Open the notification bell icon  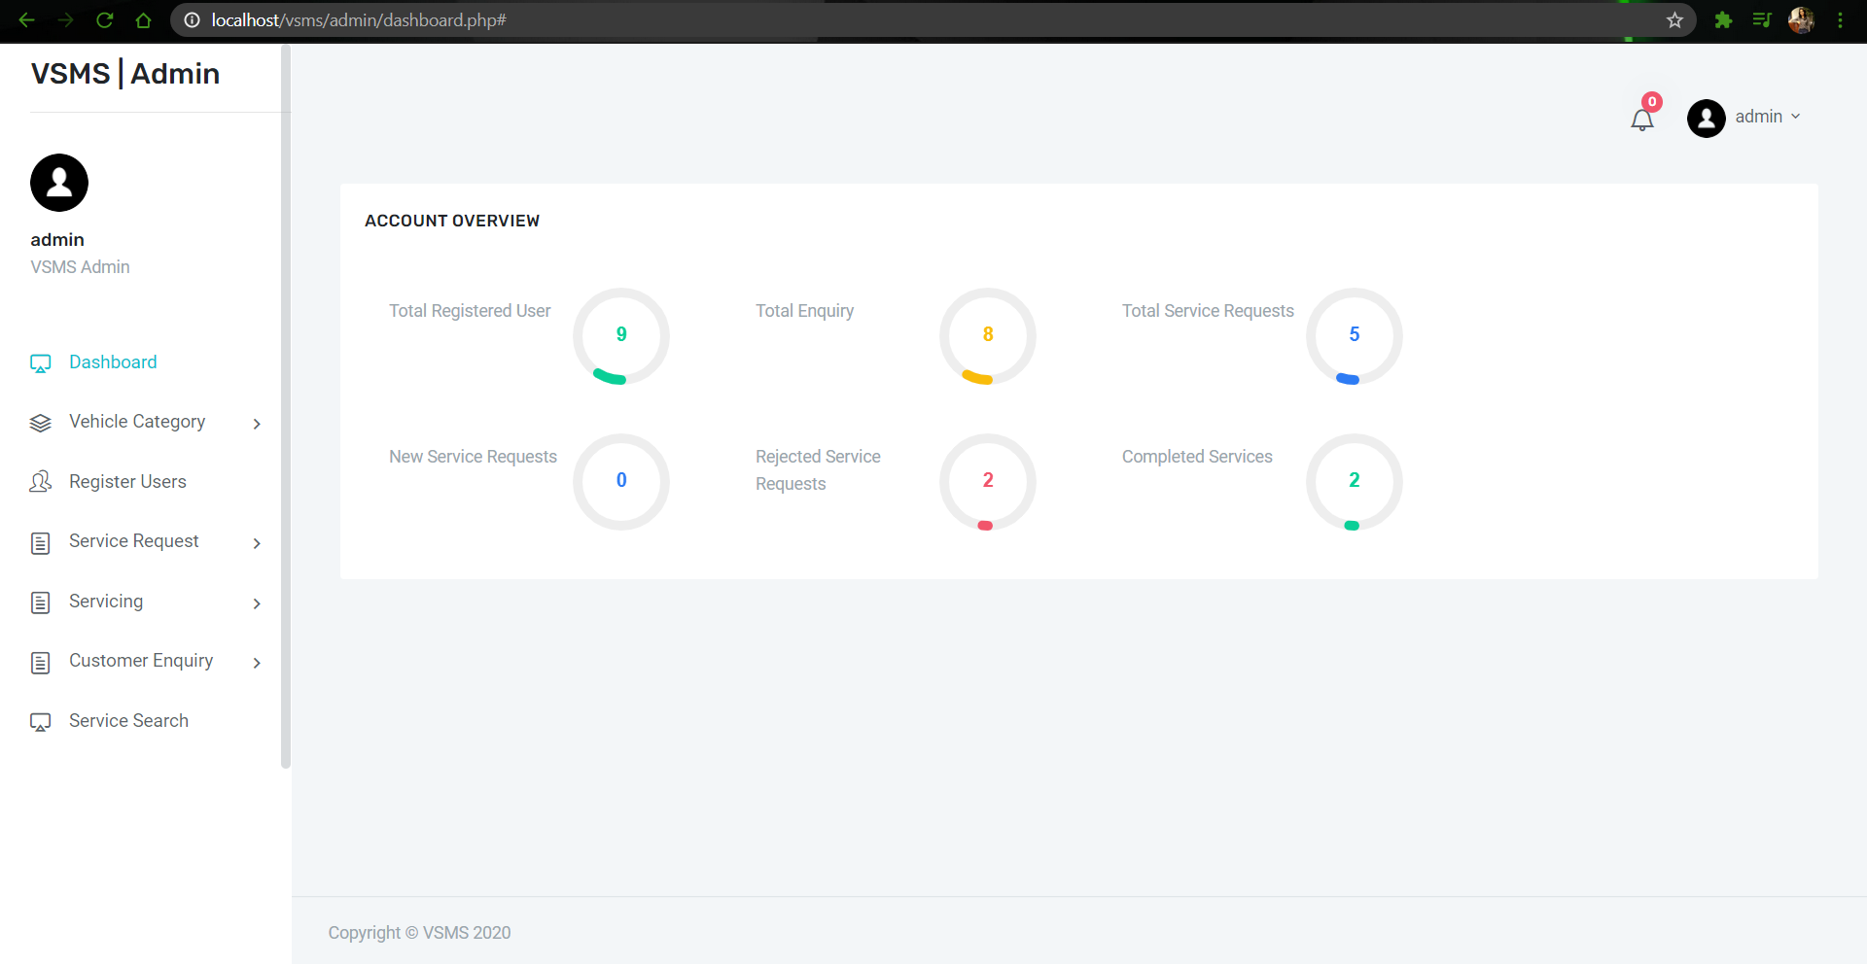(x=1642, y=119)
